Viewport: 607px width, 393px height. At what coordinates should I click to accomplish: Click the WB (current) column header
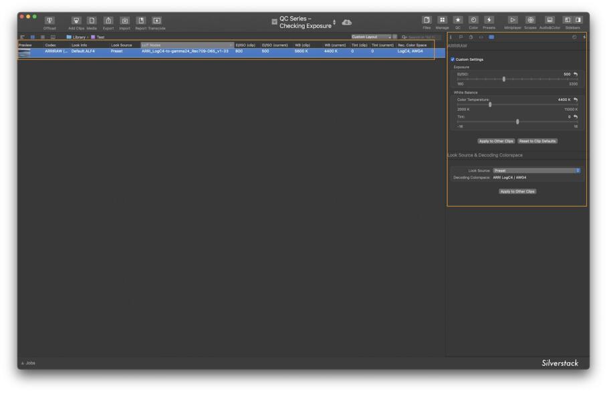(x=336, y=45)
